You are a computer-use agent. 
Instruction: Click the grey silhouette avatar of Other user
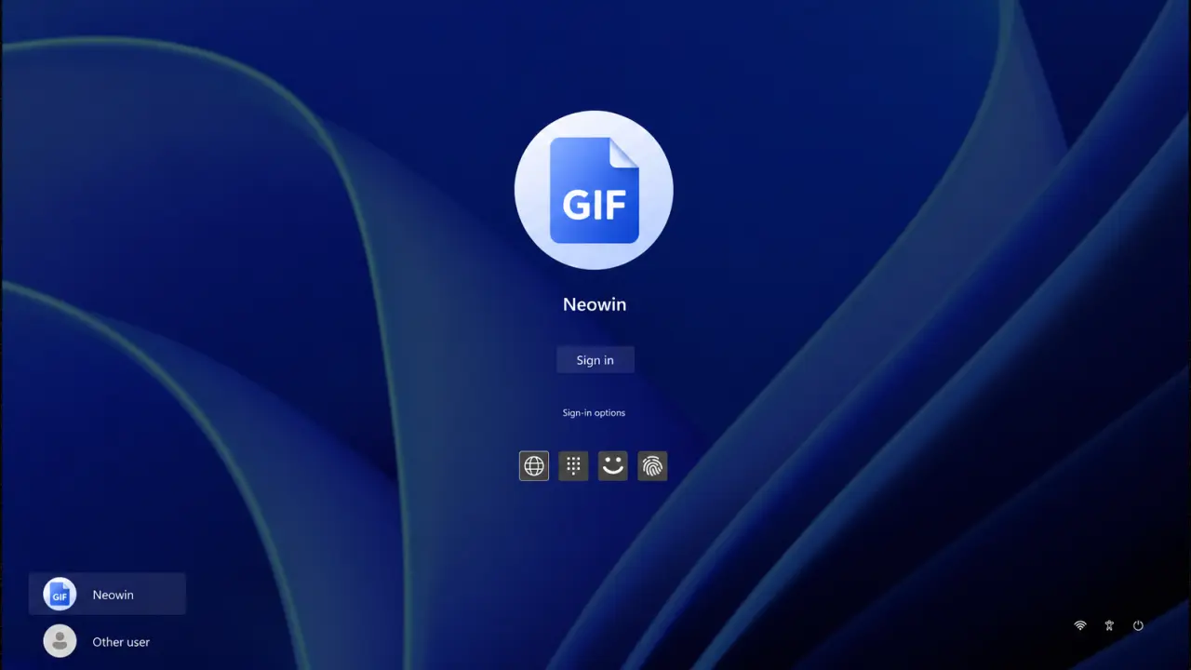[60, 641]
